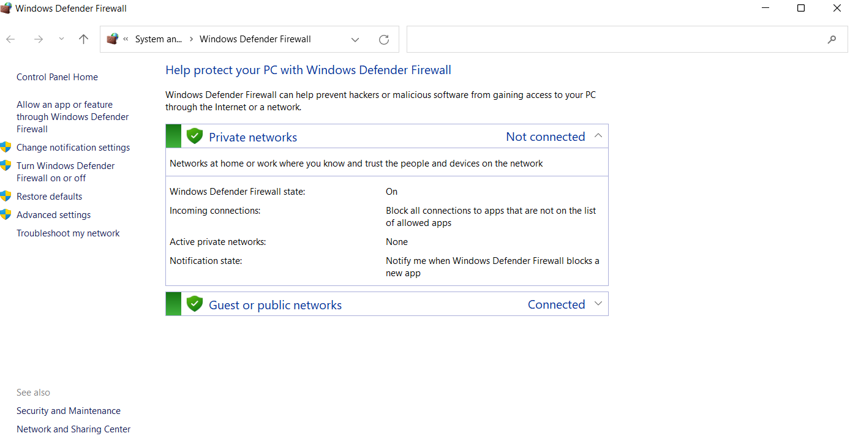
Task: Open Turn Windows Defender Firewall on or off
Action: click(66, 172)
